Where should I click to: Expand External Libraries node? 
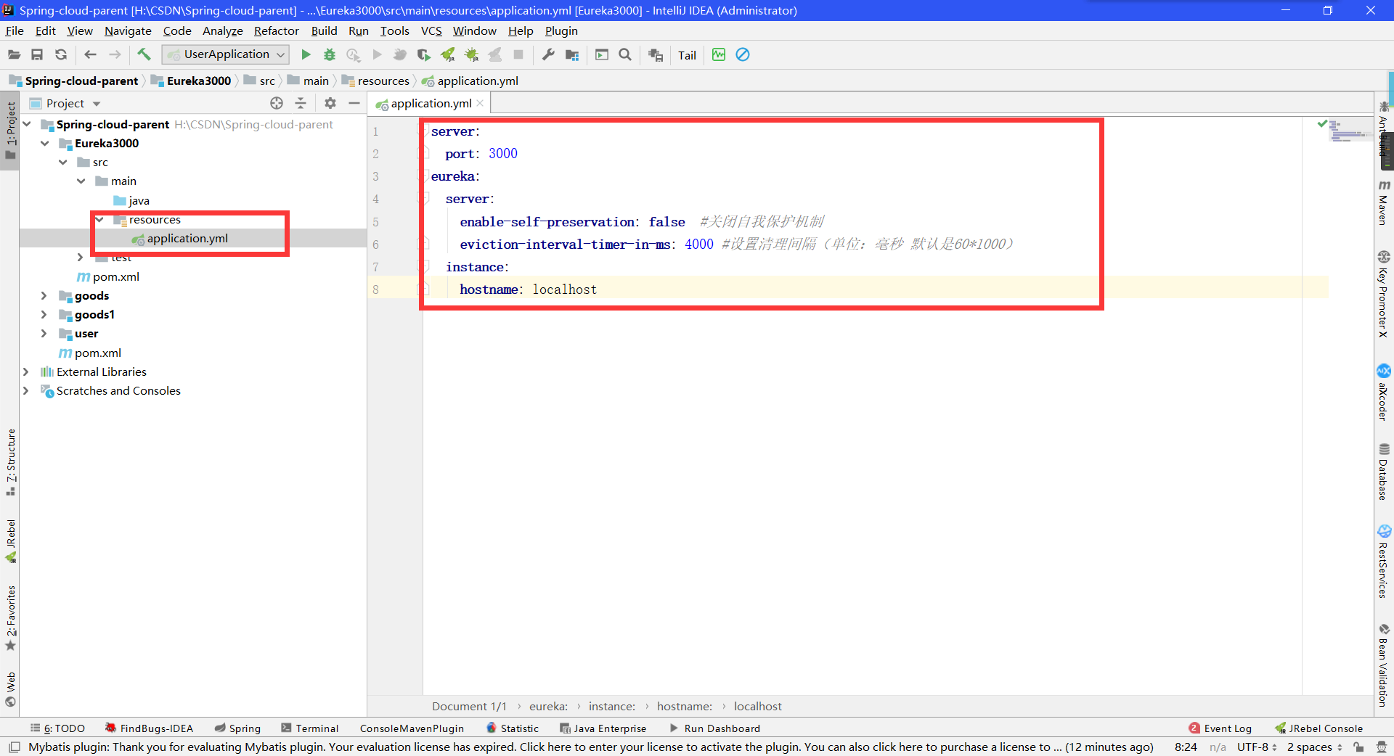click(26, 371)
